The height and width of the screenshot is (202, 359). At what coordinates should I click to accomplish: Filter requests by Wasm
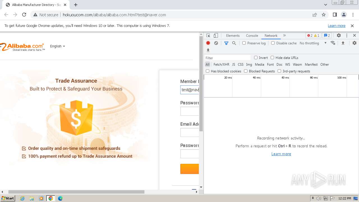pyautogui.click(x=297, y=65)
